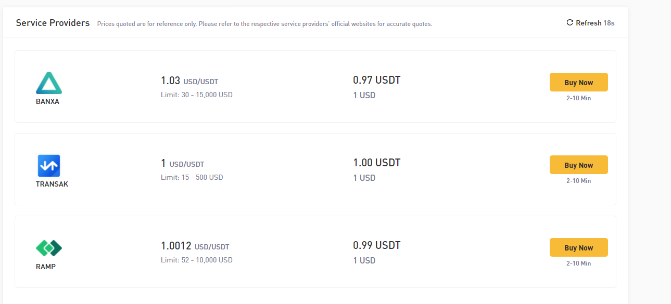Buy USDT from the Banxa provider

[x=579, y=83]
